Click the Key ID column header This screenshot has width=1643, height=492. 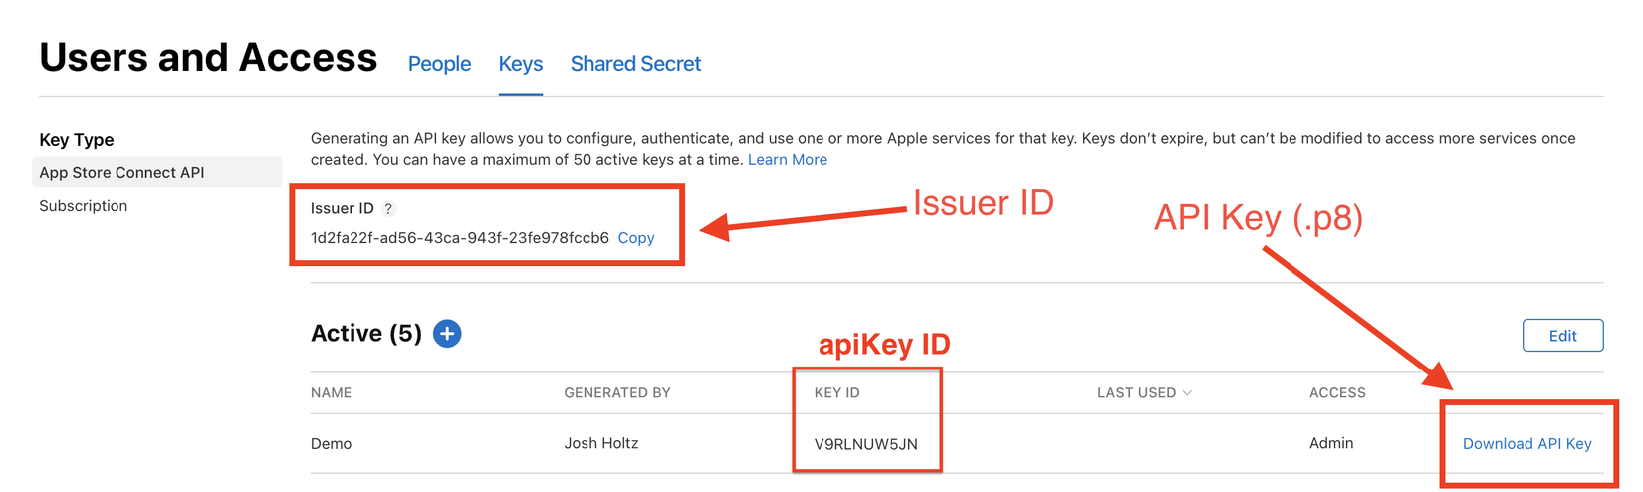click(x=836, y=393)
